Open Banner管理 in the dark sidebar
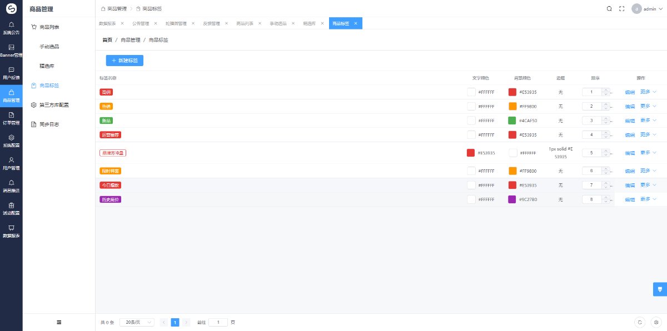667x331 pixels. click(11, 51)
